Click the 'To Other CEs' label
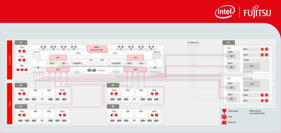The height and width of the screenshot is (133, 281). pyautogui.click(x=193, y=43)
